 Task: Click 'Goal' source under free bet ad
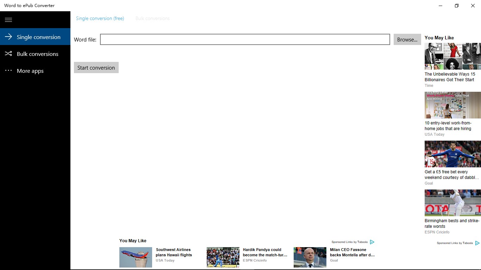click(429, 183)
